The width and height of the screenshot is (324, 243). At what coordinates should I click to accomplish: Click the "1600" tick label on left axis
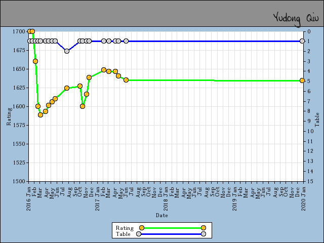(19, 106)
